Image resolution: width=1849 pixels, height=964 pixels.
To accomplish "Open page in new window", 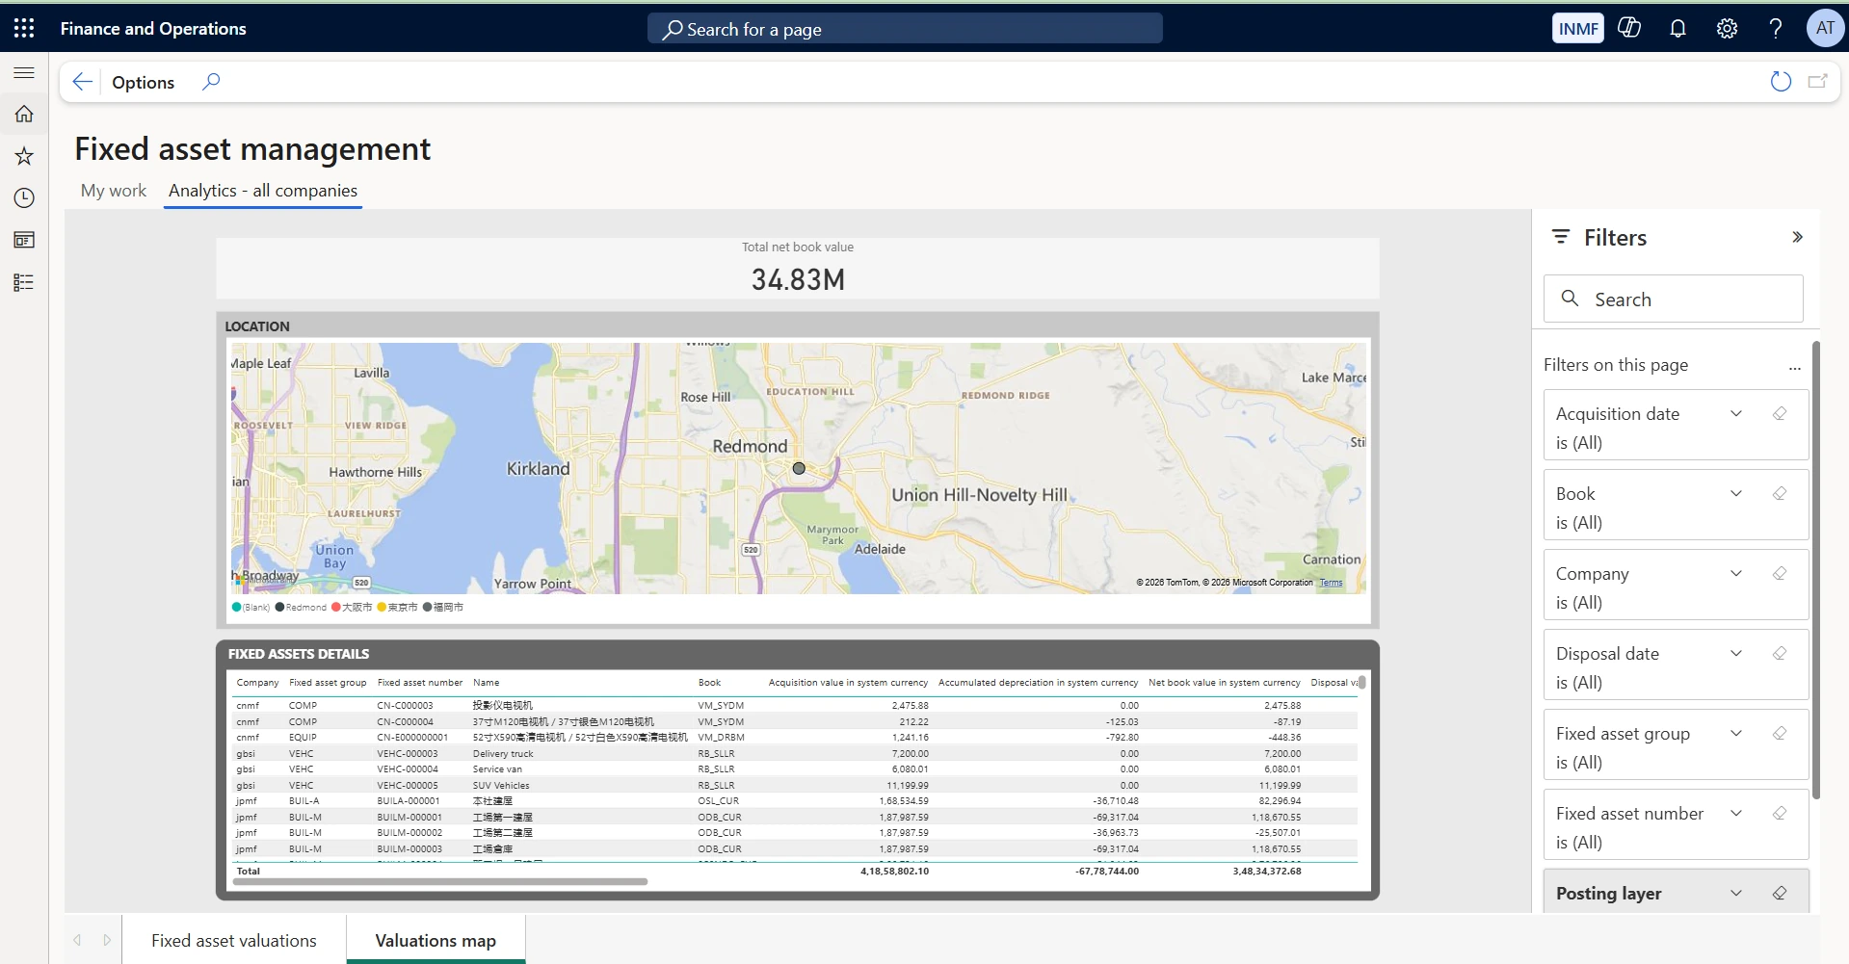I will pos(1818,82).
